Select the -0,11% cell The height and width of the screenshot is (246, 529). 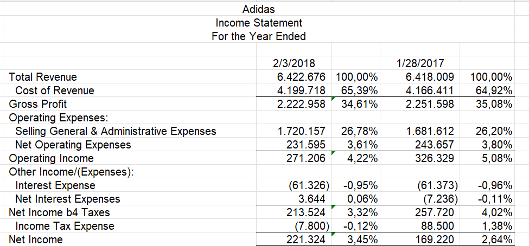[495, 199]
